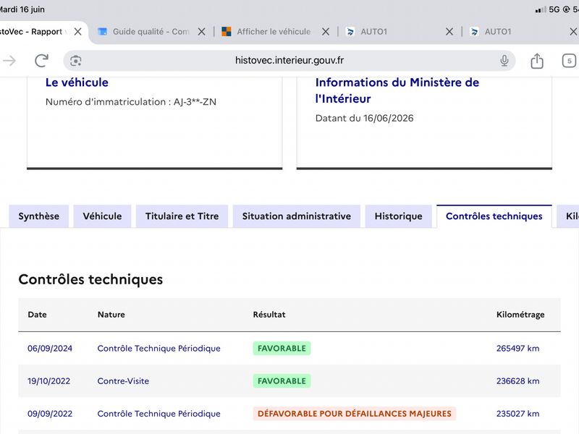Screen dimensions: 579x434
Task: Select the Situation administrative tab
Action: tap(297, 216)
